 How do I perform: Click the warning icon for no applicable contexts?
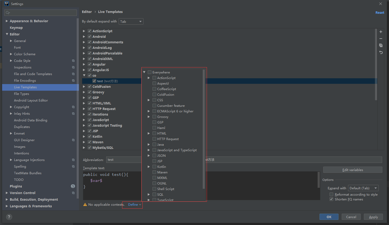click(85, 205)
